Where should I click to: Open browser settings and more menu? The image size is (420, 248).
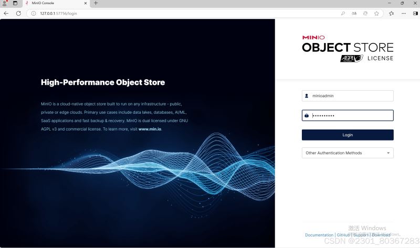404,14
